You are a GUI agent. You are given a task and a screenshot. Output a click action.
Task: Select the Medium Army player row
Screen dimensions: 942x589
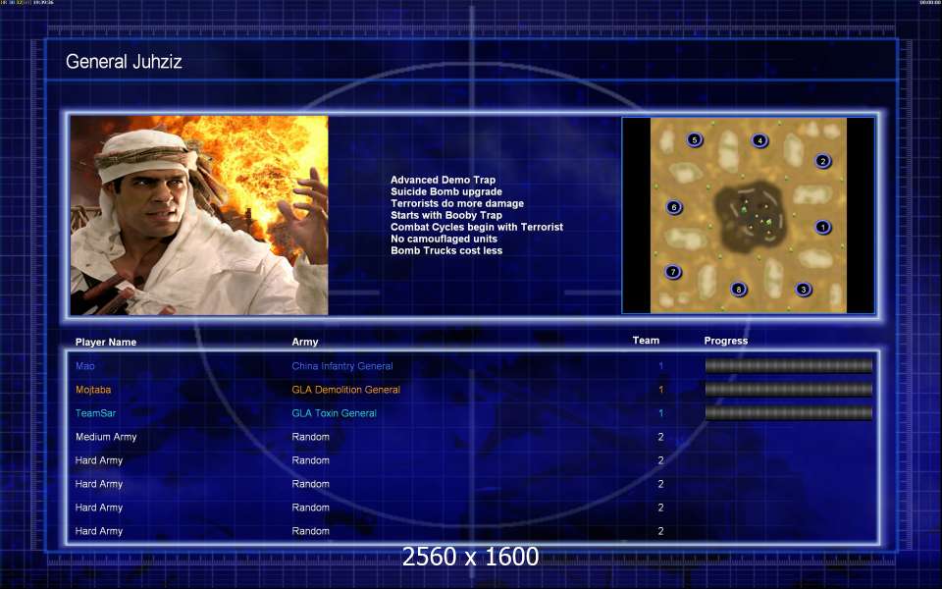tap(472, 437)
